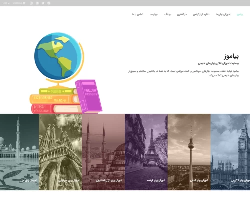This screenshot has height=200, width=250.
Task: Select the French course Eiffel Tower tile
Action: pos(146,152)
